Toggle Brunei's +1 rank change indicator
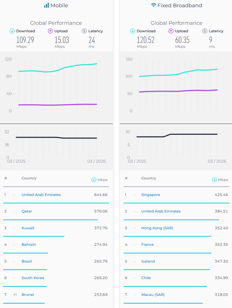 tap(15, 294)
